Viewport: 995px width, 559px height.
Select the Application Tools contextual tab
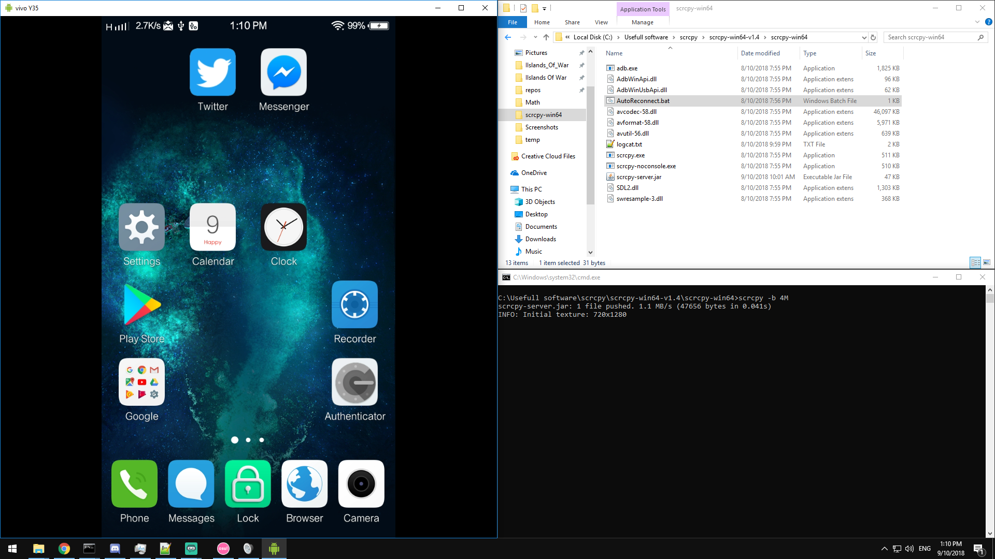click(643, 9)
